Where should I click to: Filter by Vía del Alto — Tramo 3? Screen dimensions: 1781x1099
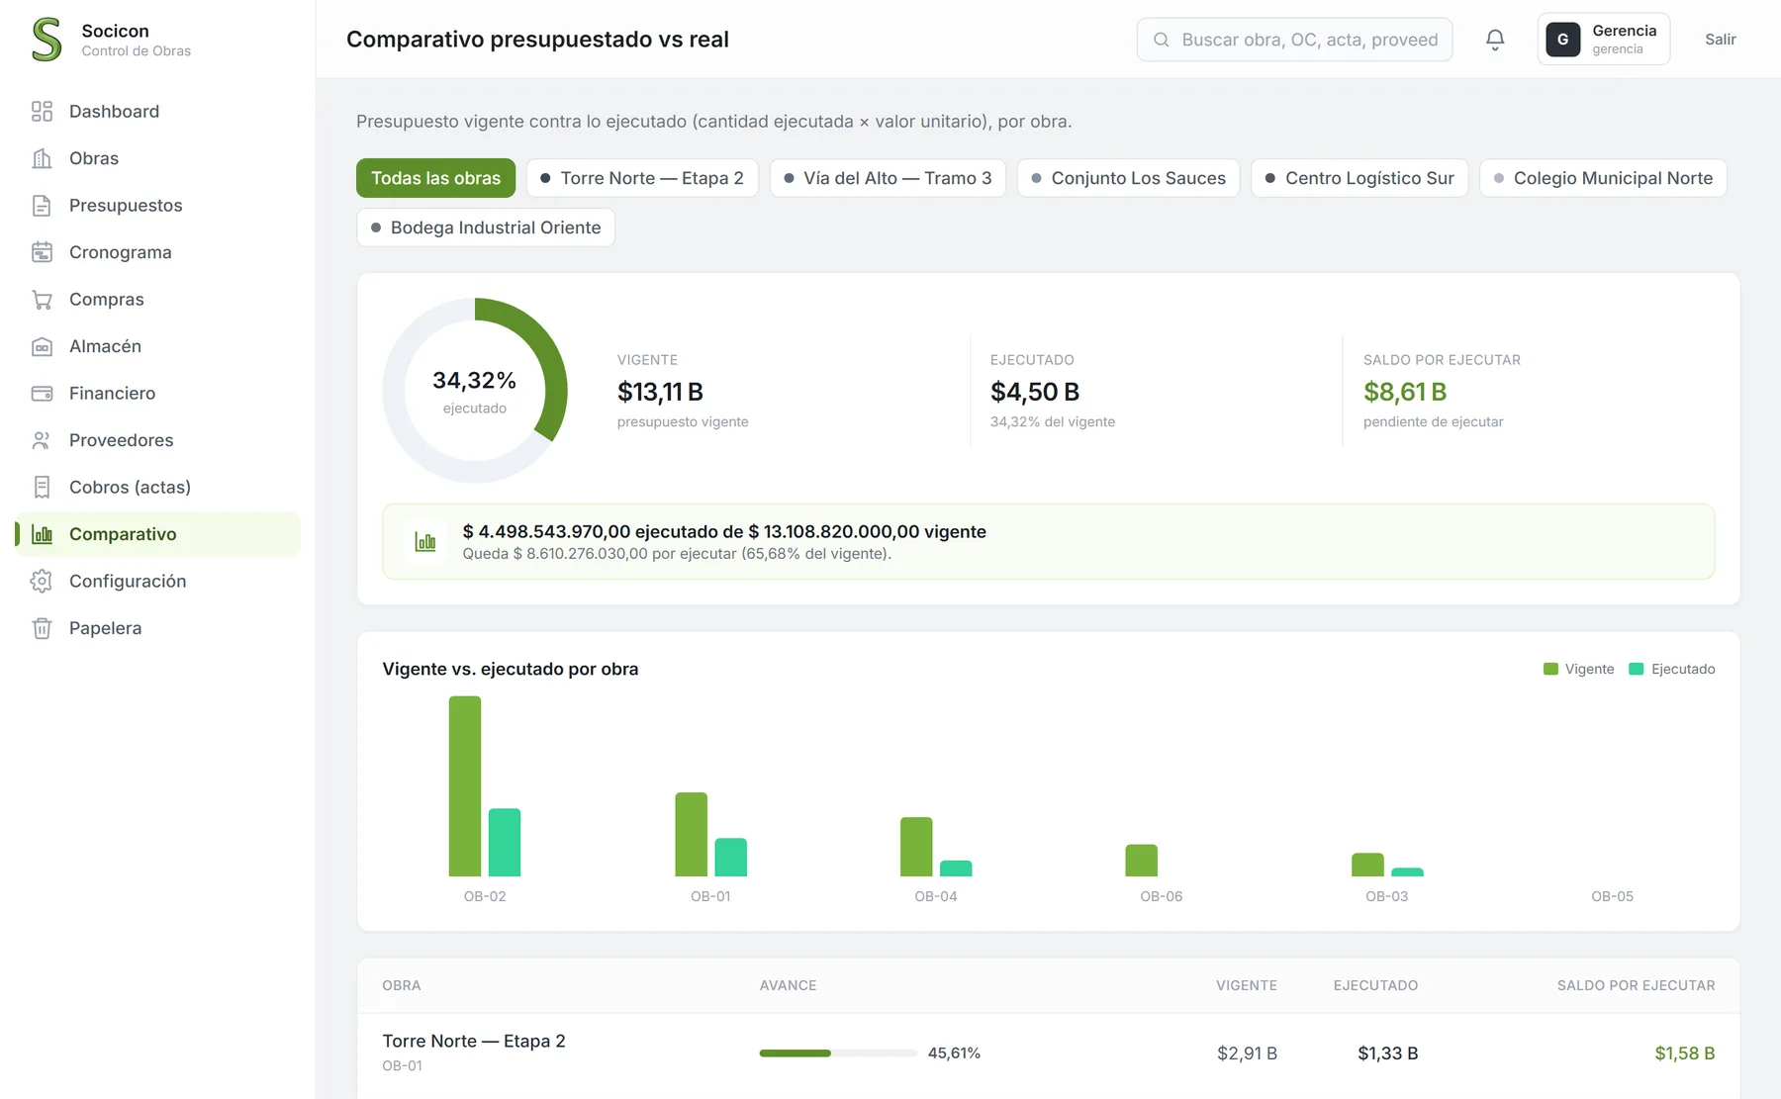pos(888,178)
